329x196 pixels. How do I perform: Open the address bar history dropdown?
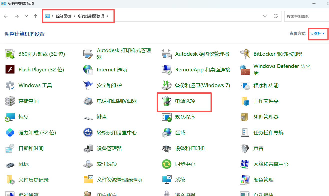click(265, 16)
